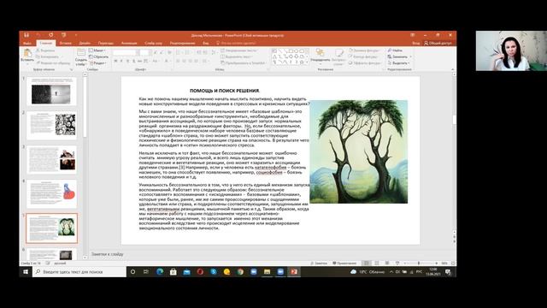Open Контур фигуры shape outline
The width and height of the screenshot is (547, 308).
[363, 56]
